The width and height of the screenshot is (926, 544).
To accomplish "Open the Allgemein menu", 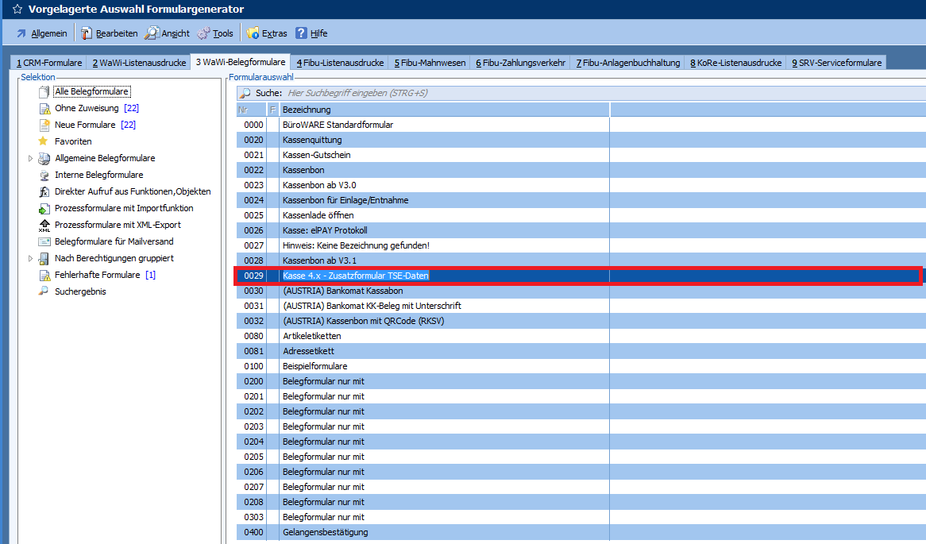I will tap(41, 33).
